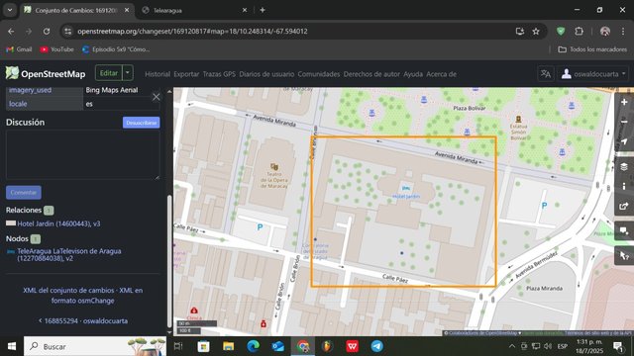Screen dimensions: 634x356
Task: Zoom in with the map plus control
Action: click(x=624, y=102)
